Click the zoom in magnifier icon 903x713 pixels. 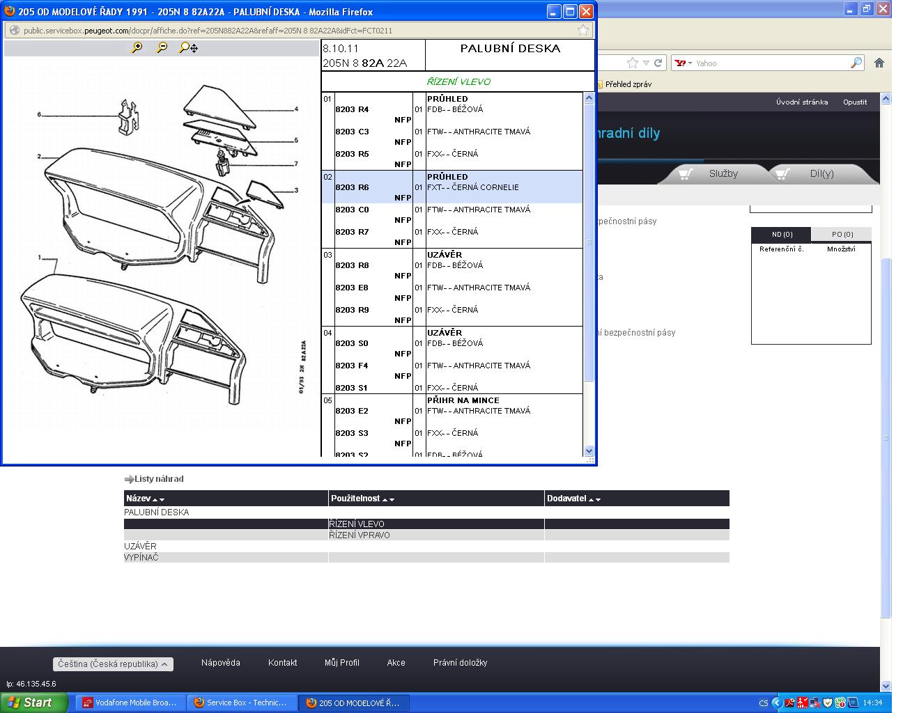[x=137, y=47]
